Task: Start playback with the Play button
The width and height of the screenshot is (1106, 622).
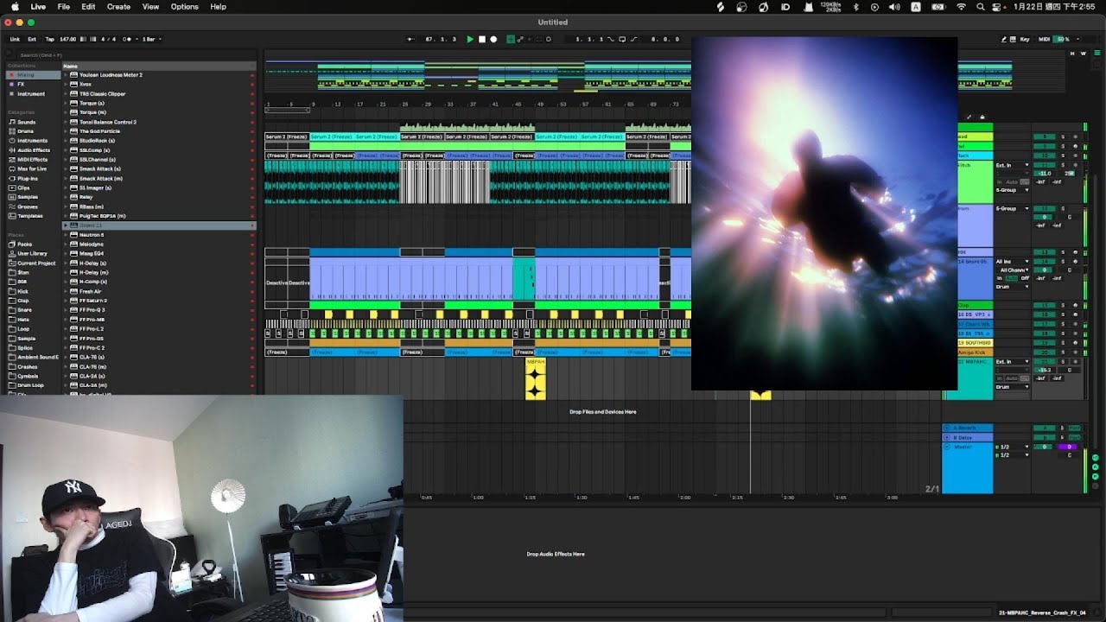Action: [x=470, y=39]
